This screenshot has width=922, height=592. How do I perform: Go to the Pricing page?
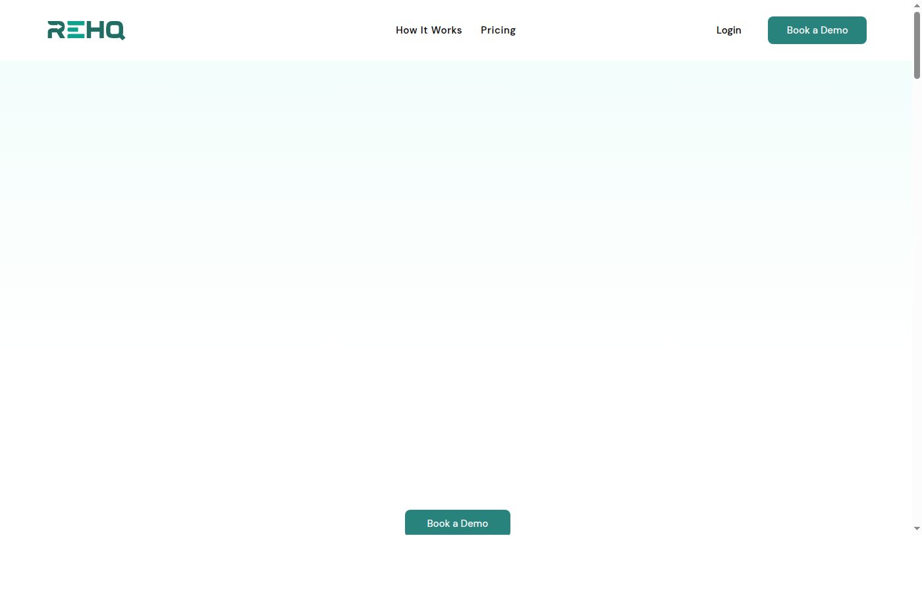(498, 30)
